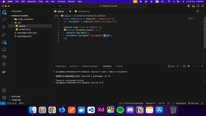Click the remote window indicator in status bar
This screenshot has width=206, height=116.
click(3, 103)
